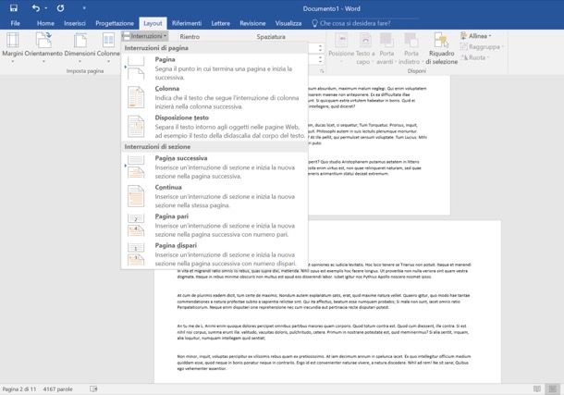Open the Margini page margins button

pyautogui.click(x=13, y=48)
